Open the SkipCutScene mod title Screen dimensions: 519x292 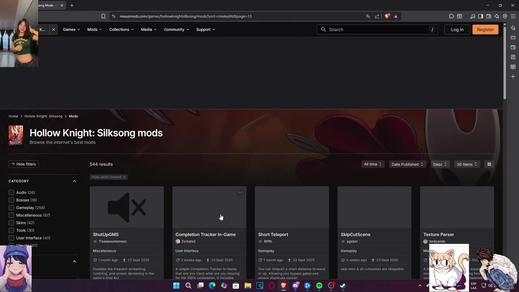[x=356, y=234]
